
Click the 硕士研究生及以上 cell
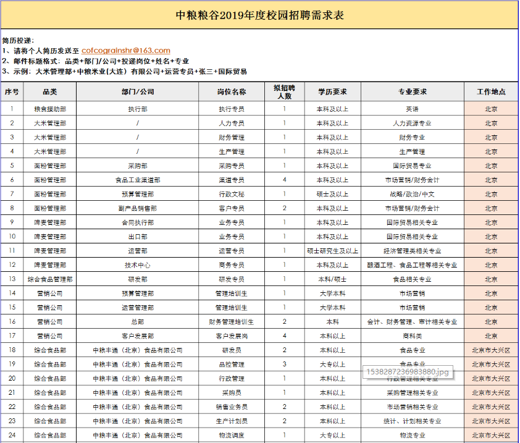[x=333, y=251]
